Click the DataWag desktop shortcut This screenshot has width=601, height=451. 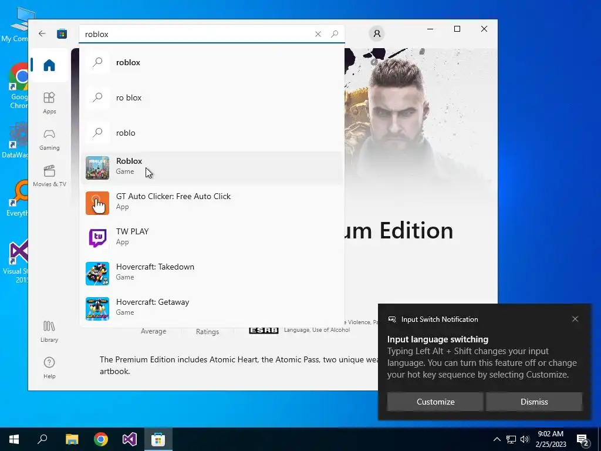point(16,140)
